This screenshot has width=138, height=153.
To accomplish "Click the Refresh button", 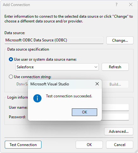I will [115, 67].
